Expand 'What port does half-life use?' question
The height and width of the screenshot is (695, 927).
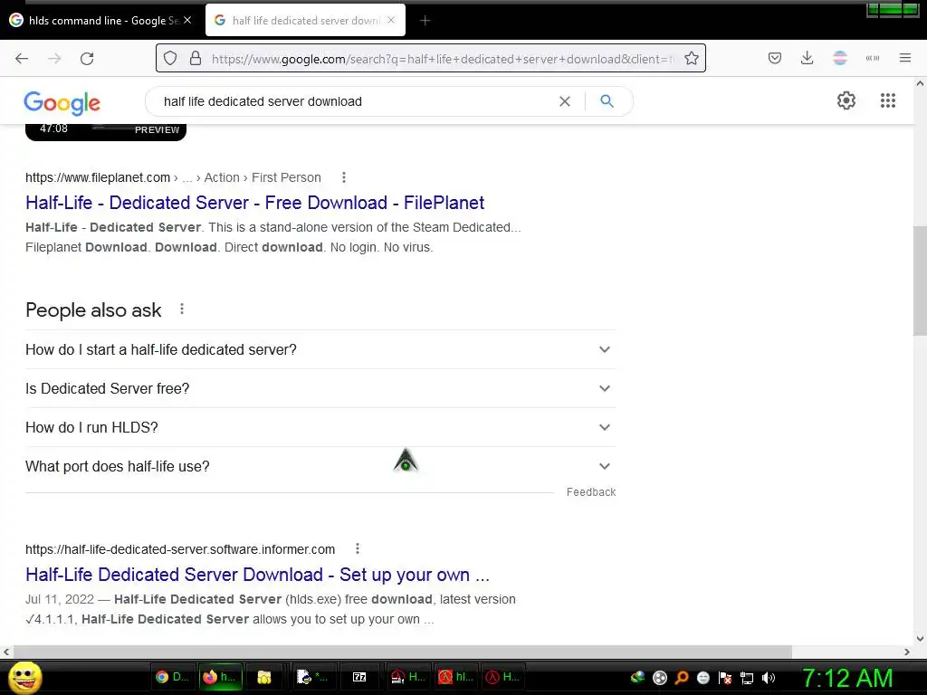pyautogui.click(x=320, y=466)
